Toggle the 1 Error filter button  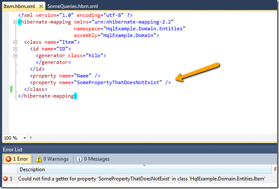pos(17,159)
